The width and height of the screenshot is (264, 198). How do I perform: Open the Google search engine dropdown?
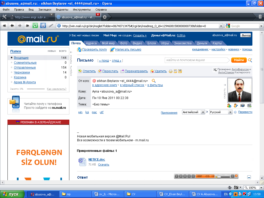(x=261, y=26)
